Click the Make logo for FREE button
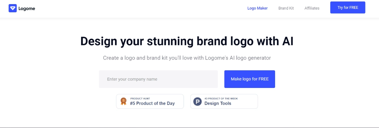The width and height of the screenshot is (379, 128). click(250, 79)
